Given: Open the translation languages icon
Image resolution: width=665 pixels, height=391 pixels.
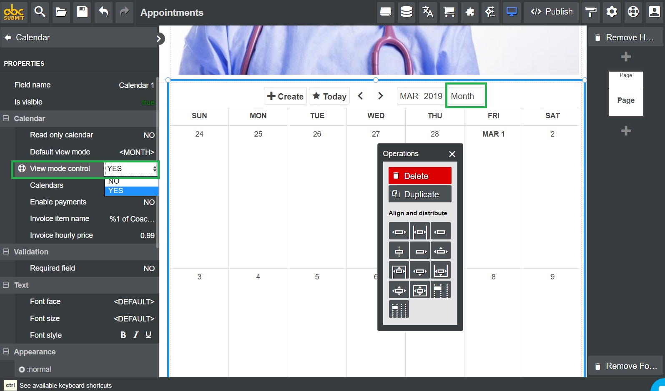Looking at the screenshot, I should click(x=428, y=12).
